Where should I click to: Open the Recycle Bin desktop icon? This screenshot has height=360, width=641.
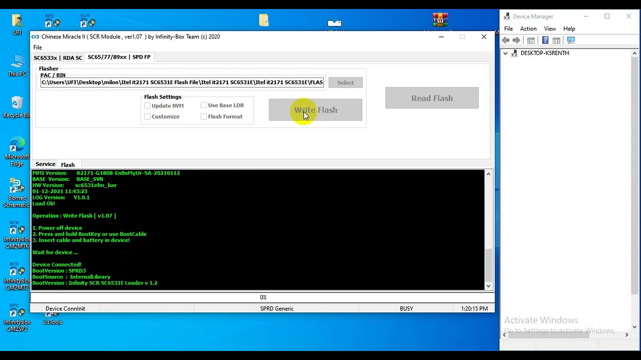click(17, 107)
